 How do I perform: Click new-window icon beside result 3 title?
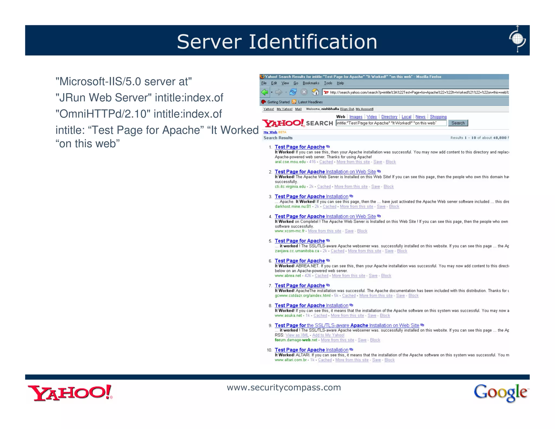pyautogui.click(x=351, y=196)
